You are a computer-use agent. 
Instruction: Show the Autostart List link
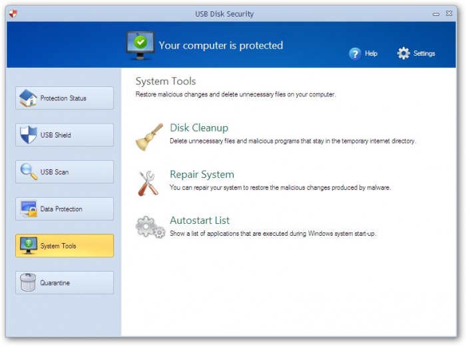coord(200,220)
